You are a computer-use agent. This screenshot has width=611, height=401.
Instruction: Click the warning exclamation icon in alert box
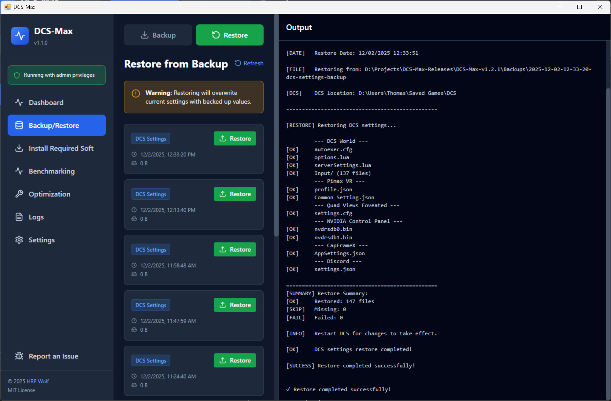136,94
